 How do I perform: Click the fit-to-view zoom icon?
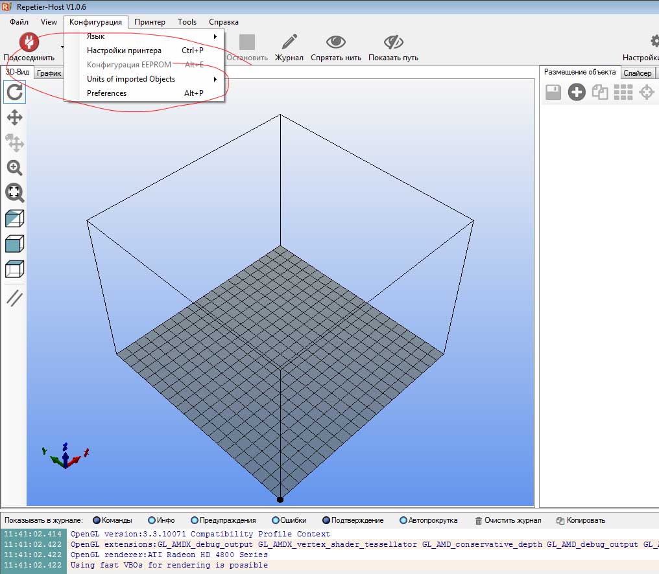[x=14, y=192]
